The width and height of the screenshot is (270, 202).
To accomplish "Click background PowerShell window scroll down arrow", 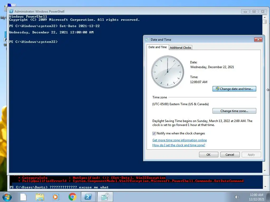I will coord(265,187).
